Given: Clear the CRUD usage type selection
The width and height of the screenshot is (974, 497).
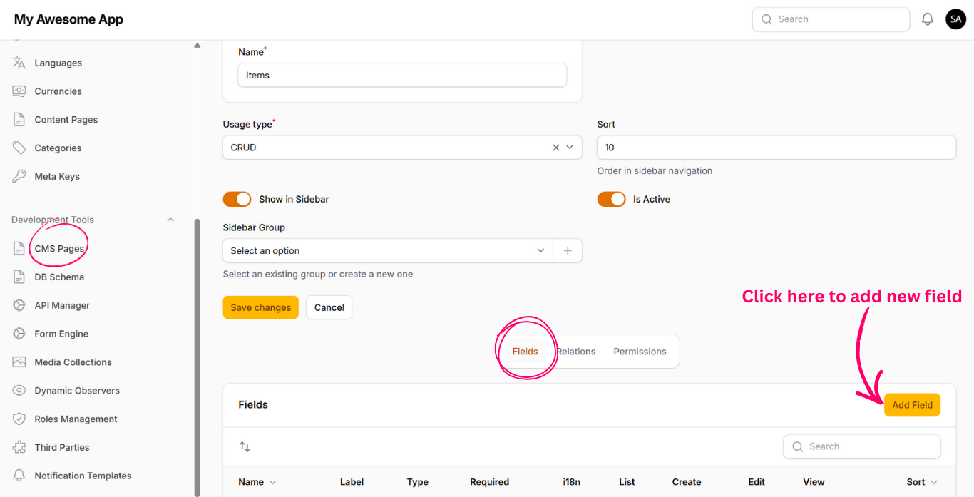Looking at the screenshot, I should pos(555,148).
